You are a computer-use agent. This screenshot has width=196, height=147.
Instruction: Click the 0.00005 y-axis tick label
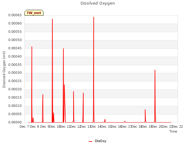[15, 114]
